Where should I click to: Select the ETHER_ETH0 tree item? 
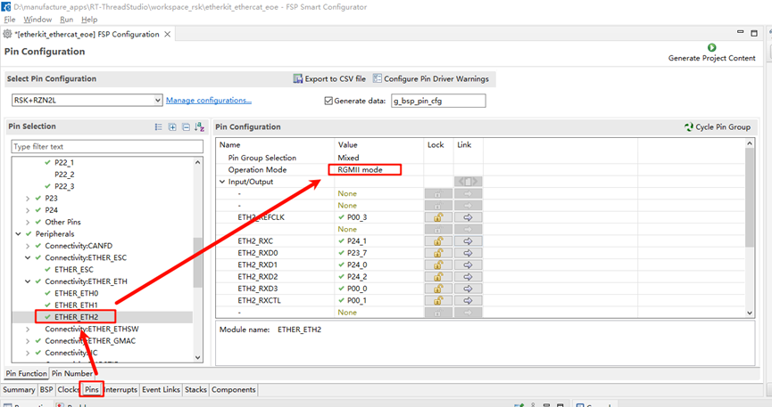coord(77,294)
